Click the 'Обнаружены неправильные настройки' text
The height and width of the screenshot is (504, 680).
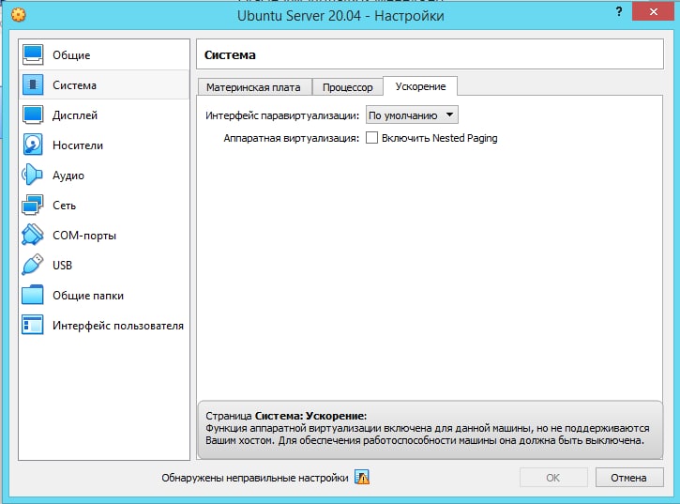[255, 478]
